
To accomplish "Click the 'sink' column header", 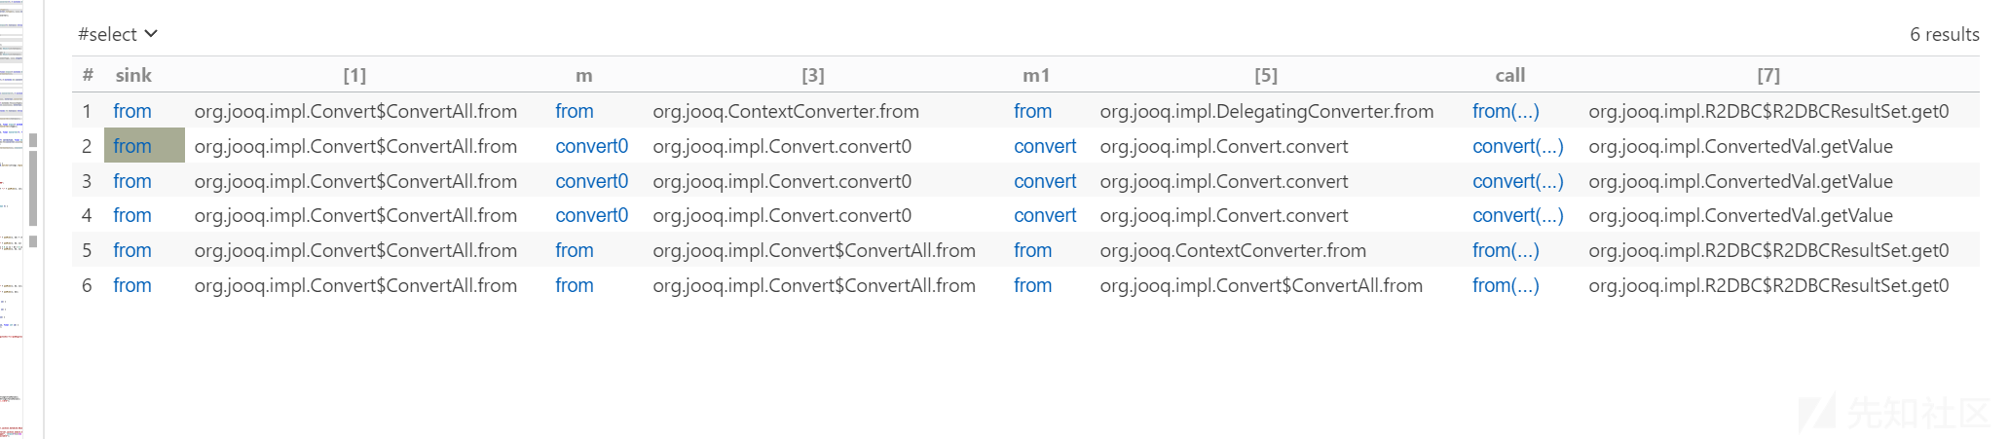I will [133, 75].
